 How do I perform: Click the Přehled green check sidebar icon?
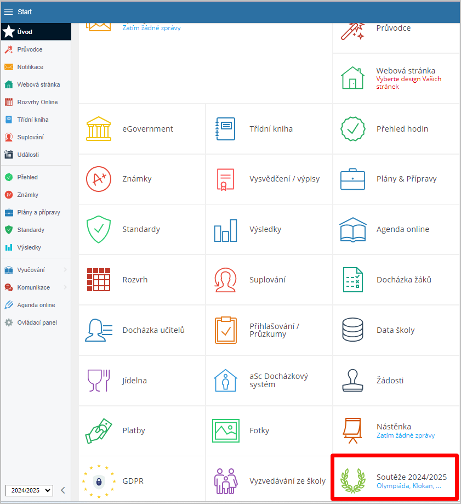[x=9, y=177]
